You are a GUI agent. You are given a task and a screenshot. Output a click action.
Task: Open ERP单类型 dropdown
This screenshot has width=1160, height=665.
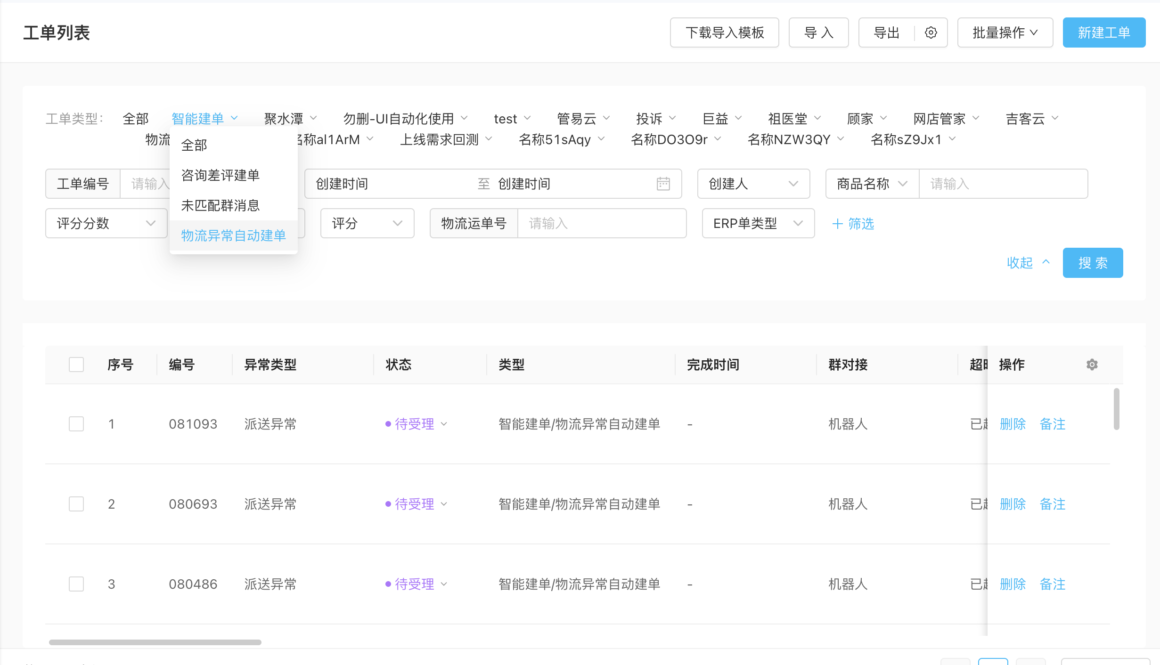pyautogui.click(x=758, y=223)
